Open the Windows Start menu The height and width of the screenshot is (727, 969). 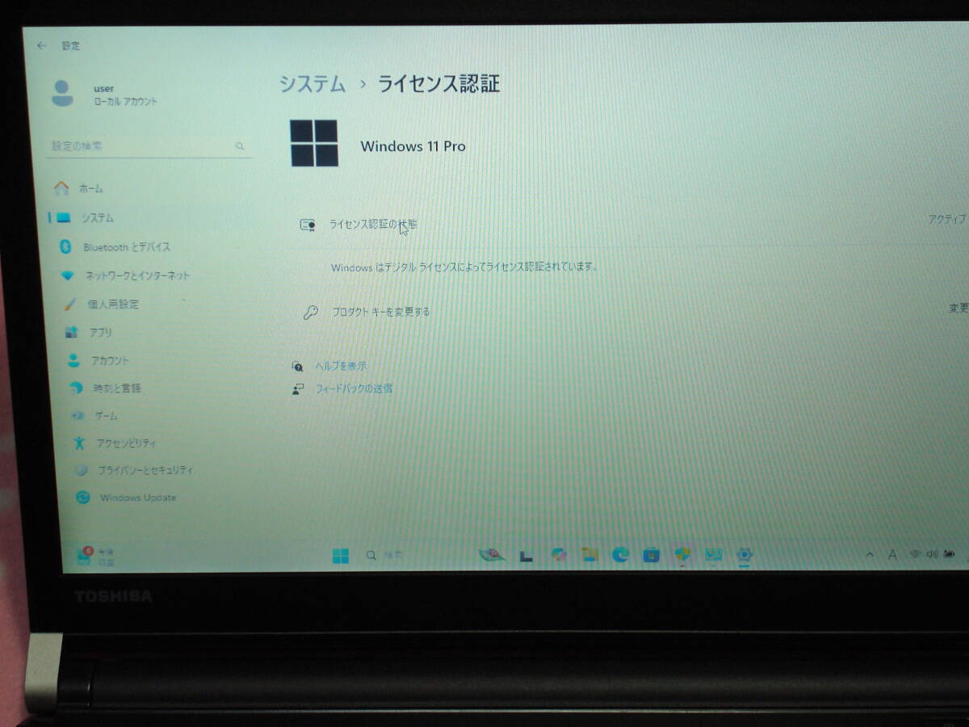(x=341, y=556)
